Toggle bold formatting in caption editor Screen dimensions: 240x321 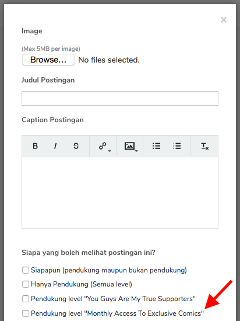pyautogui.click(x=36, y=146)
